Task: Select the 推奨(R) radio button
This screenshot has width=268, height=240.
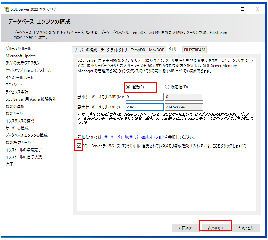Action: click(128, 87)
